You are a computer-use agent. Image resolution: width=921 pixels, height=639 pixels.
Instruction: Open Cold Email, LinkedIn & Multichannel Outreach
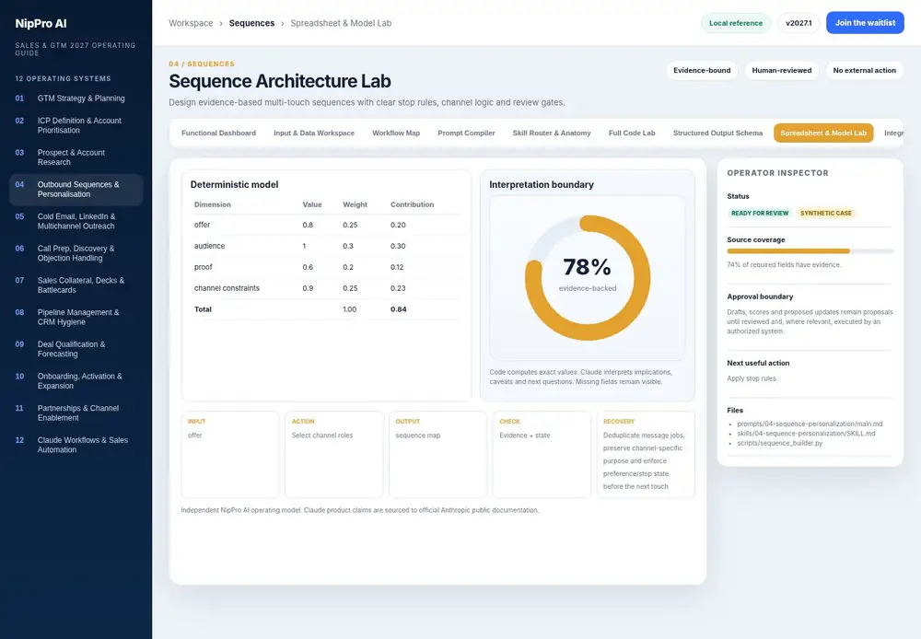coord(76,221)
